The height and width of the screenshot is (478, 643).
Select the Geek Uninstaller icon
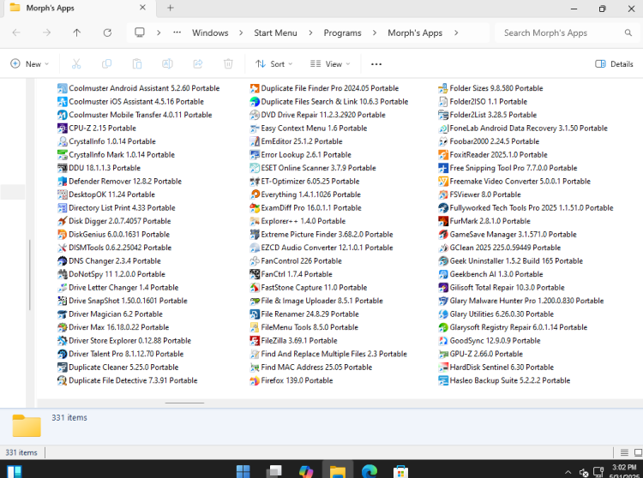tap(443, 261)
